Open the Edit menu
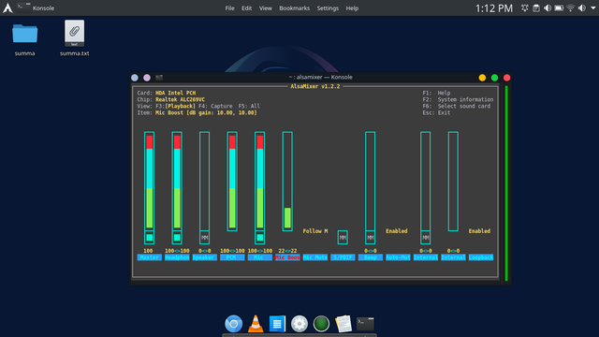Screen dimensions: 599x337 coord(246,8)
